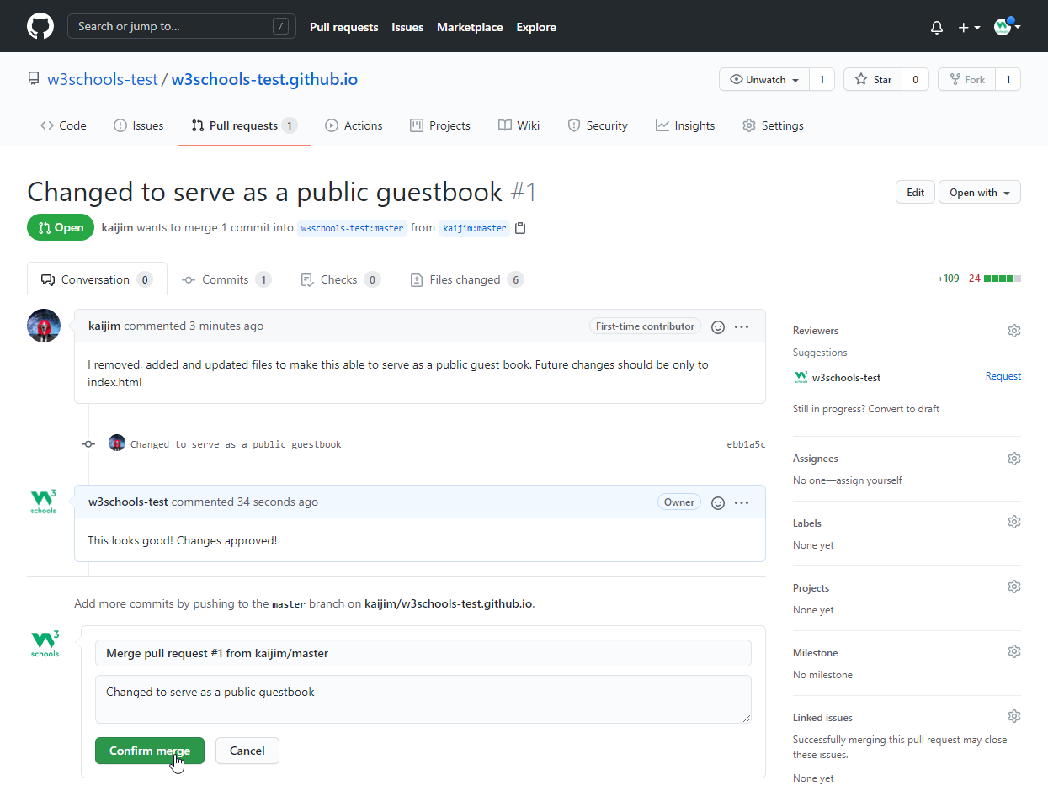Copy the kaijim:master branch name icon
Image resolution: width=1048 pixels, height=791 pixels.
pyautogui.click(x=520, y=228)
